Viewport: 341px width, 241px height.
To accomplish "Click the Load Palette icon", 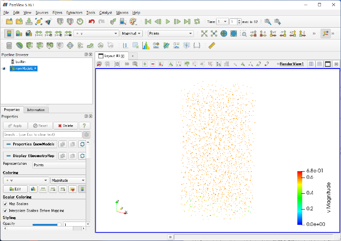I will [133, 22].
